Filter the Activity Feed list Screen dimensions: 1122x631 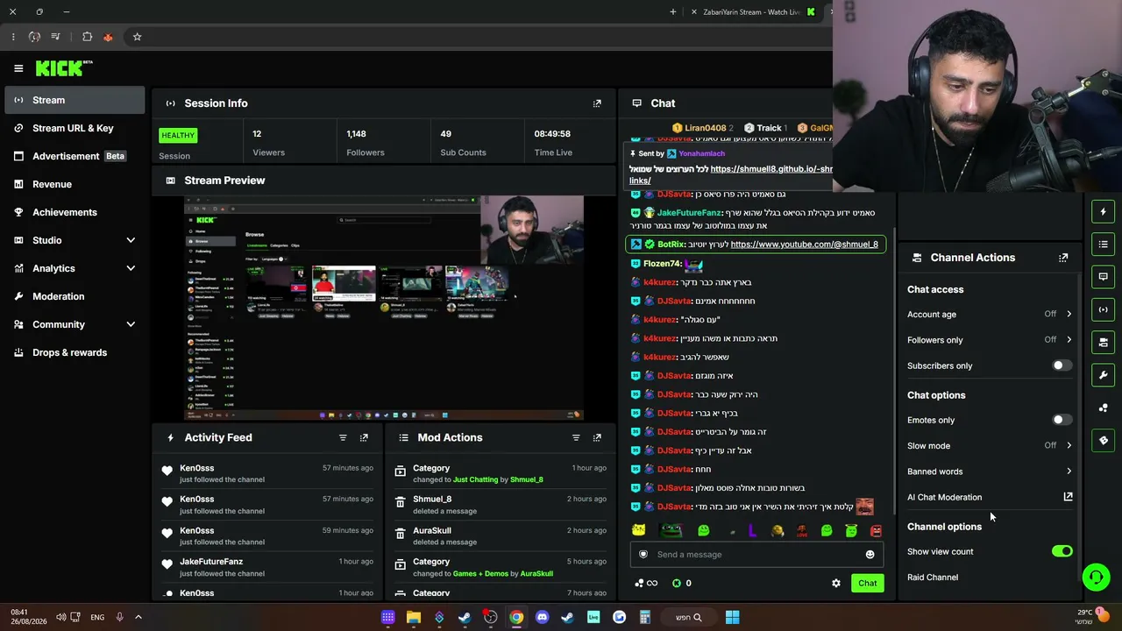[x=343, y=437]
